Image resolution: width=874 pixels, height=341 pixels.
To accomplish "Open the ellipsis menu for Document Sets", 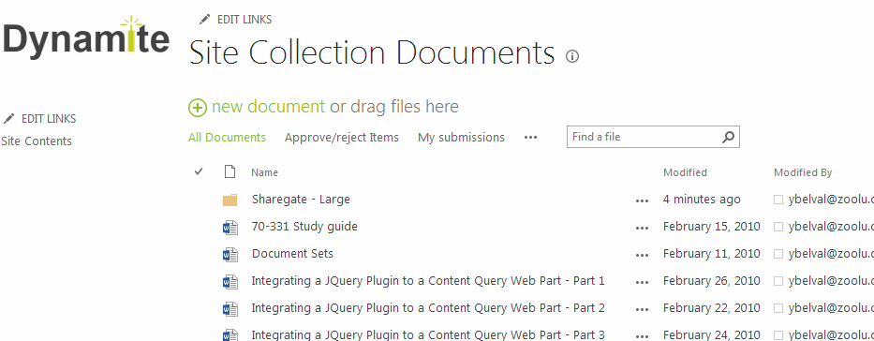I will 642,255.
